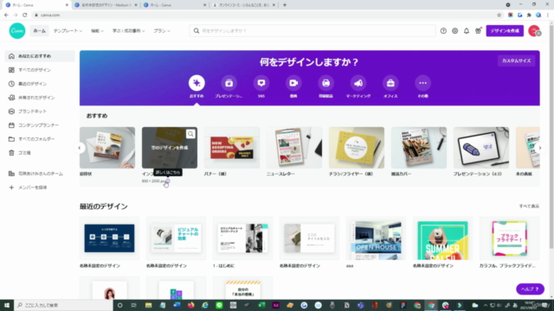
Task: Click すべて表示 link
Action: (529, 206)
